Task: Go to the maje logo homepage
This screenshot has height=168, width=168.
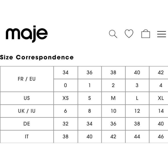Action: (27, 34)
